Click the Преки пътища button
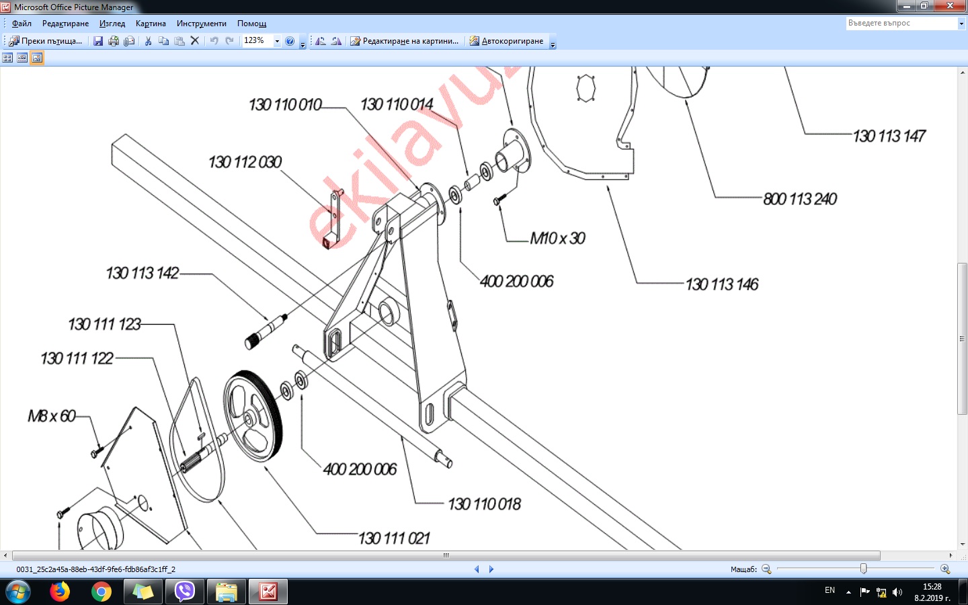Viewport: 968px width, 605px height. [x=46, y=41]
